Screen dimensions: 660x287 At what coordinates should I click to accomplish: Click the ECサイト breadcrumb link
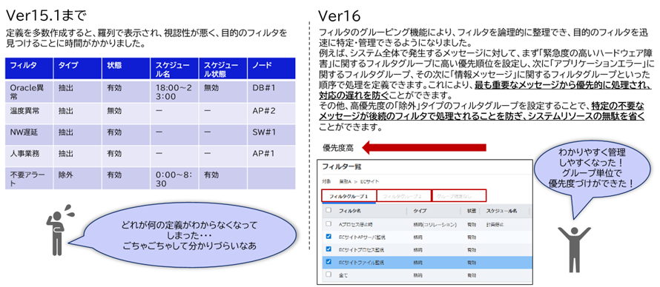click(370, 182)
